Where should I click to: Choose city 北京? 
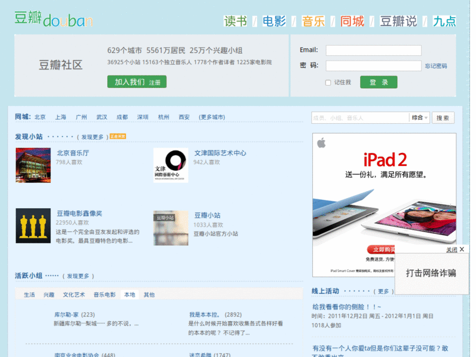[40, 117]
